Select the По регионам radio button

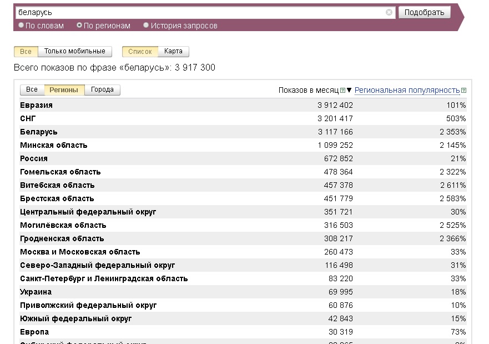coord(79,26)
